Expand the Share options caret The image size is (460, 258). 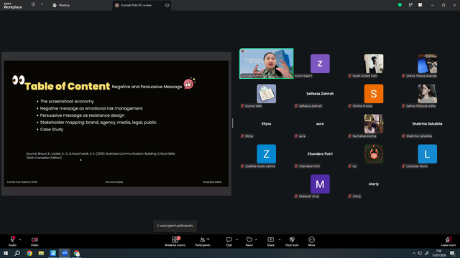[280, 239]
